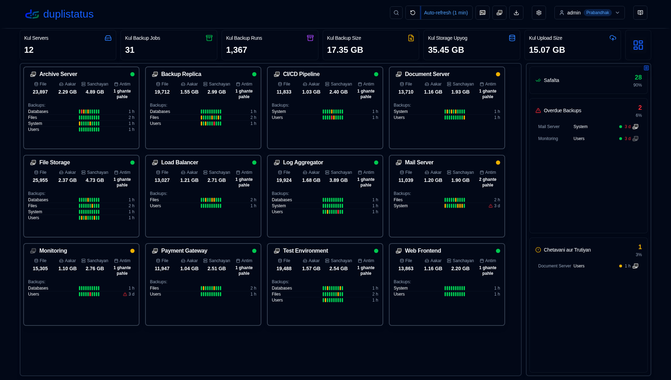Click the Prabandhak role badge

(x=597, y=13)
